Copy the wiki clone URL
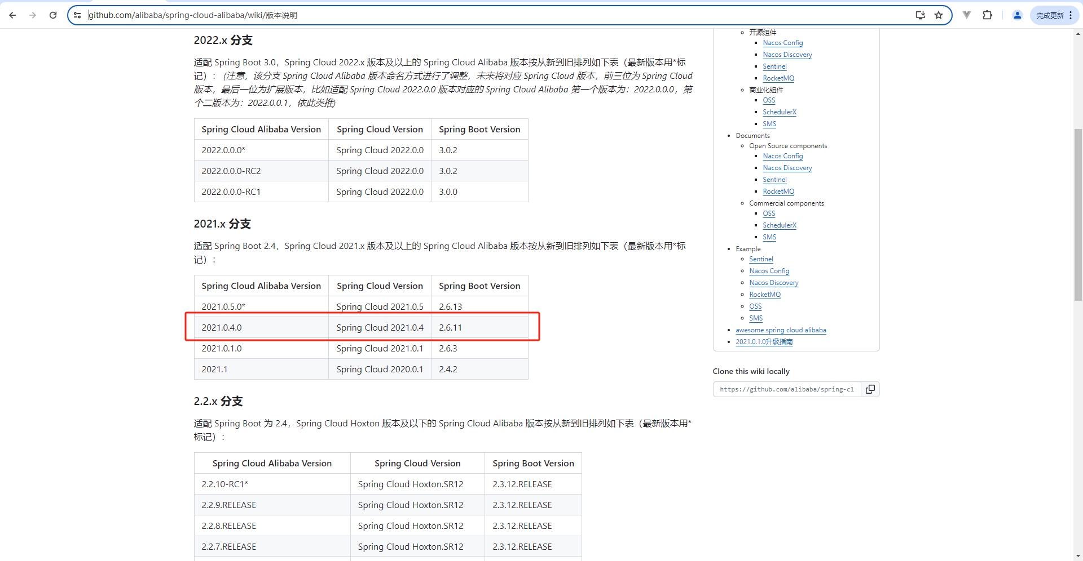The image size is (1083, 561). click(870, 389)
